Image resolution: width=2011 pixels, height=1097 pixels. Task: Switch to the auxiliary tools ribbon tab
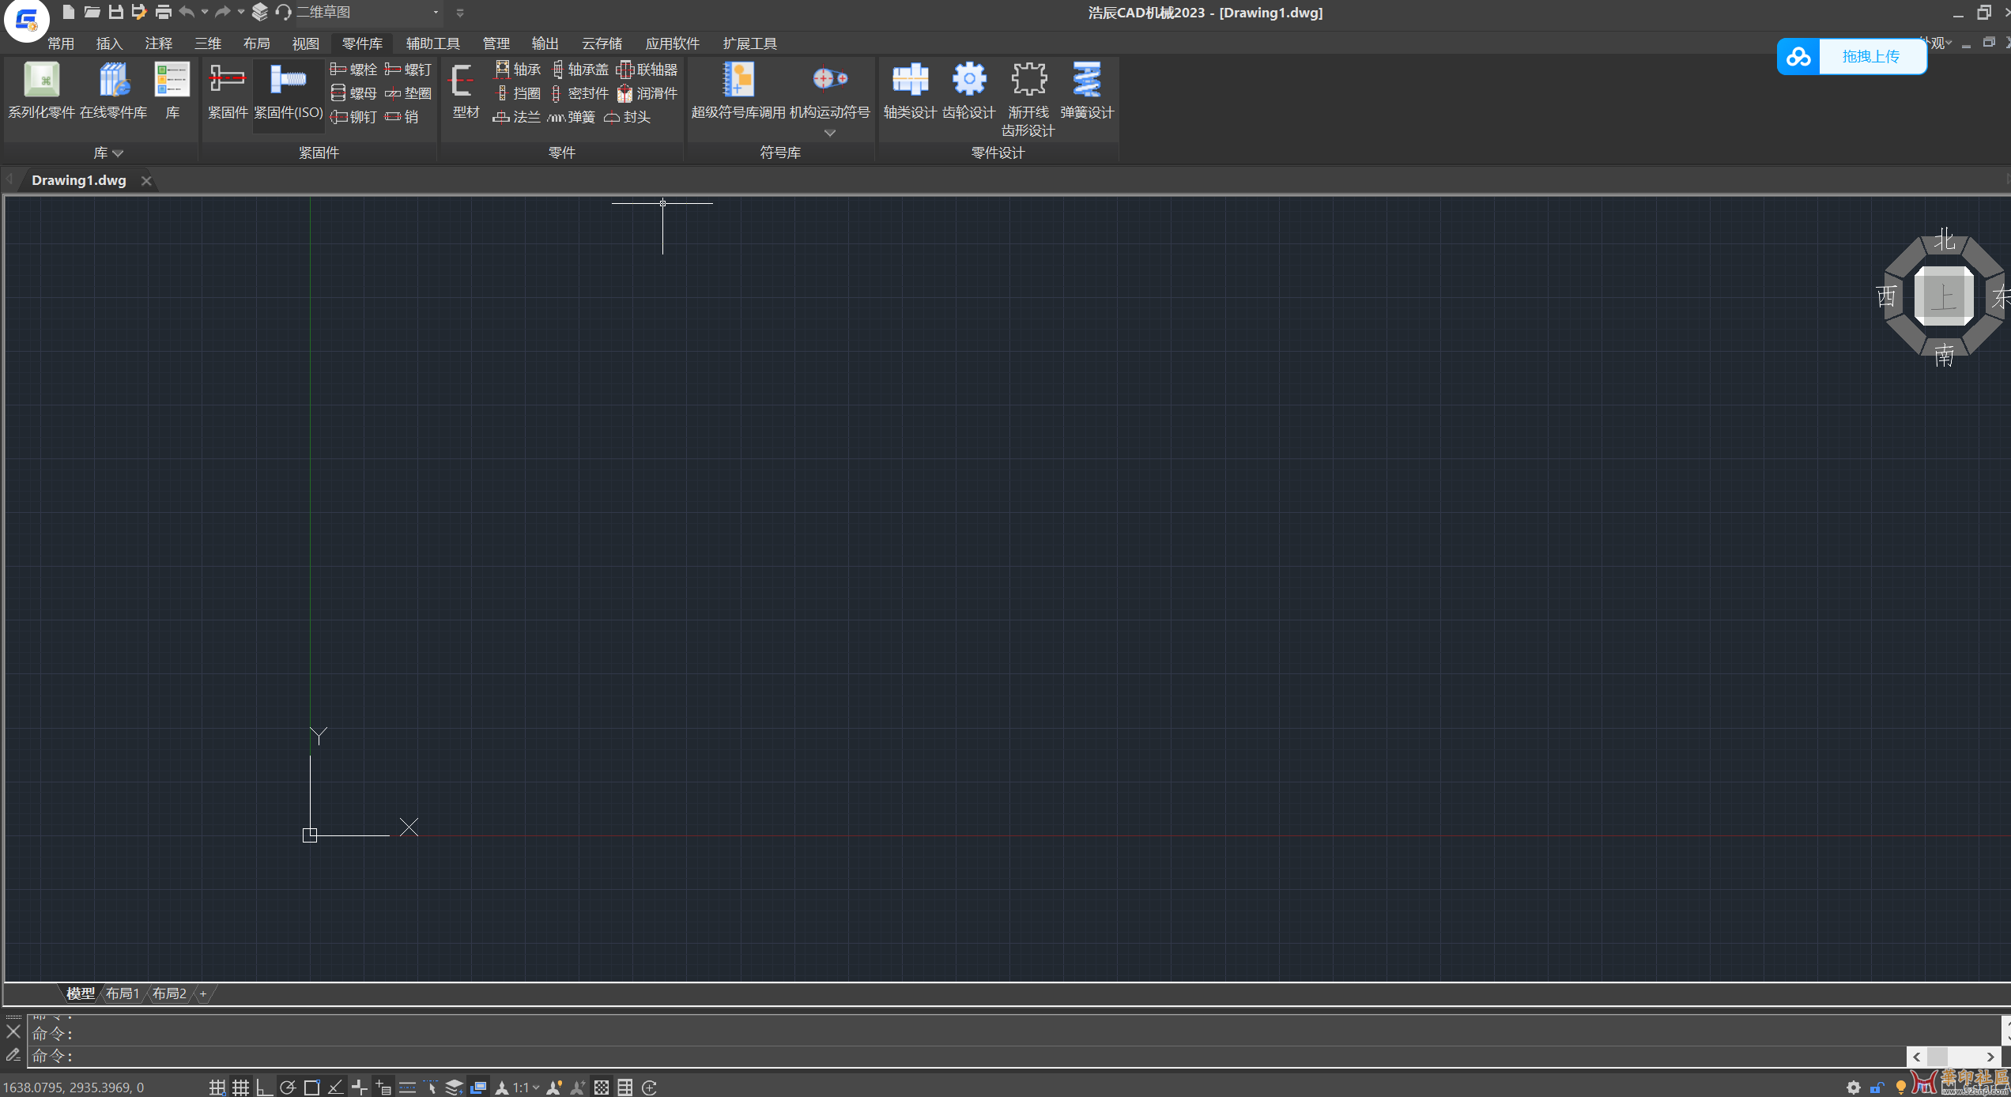pos(432,43)
